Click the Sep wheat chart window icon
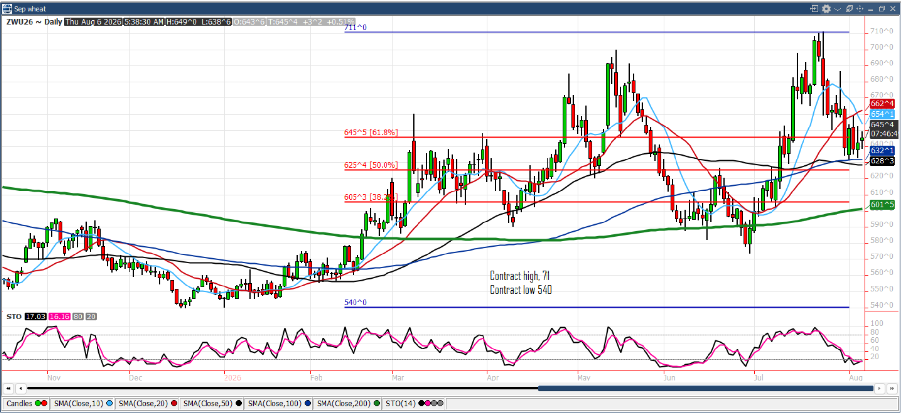 coord(7,8)
